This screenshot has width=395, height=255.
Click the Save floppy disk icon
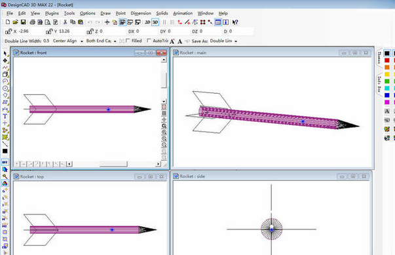pyautogui.click(x=23, y=22)
